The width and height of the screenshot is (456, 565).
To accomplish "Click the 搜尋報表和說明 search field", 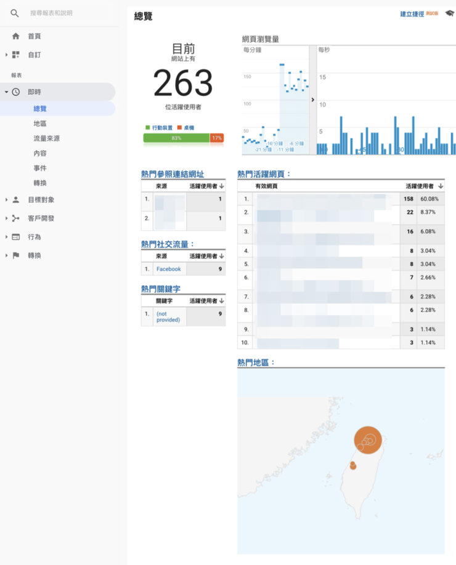I will coord(68,13).
